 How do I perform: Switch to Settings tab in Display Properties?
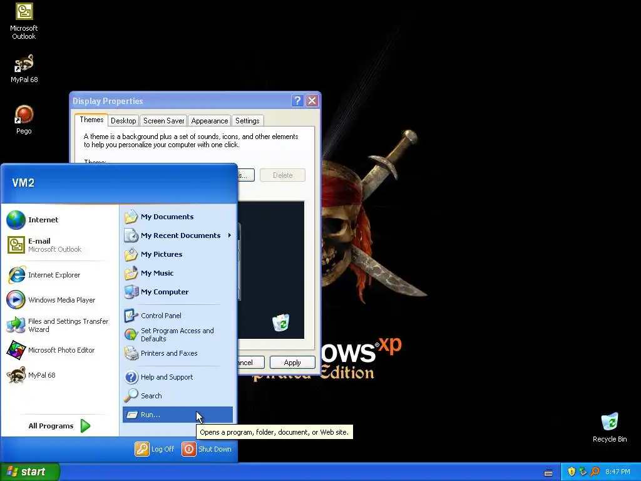coord(247,121)
